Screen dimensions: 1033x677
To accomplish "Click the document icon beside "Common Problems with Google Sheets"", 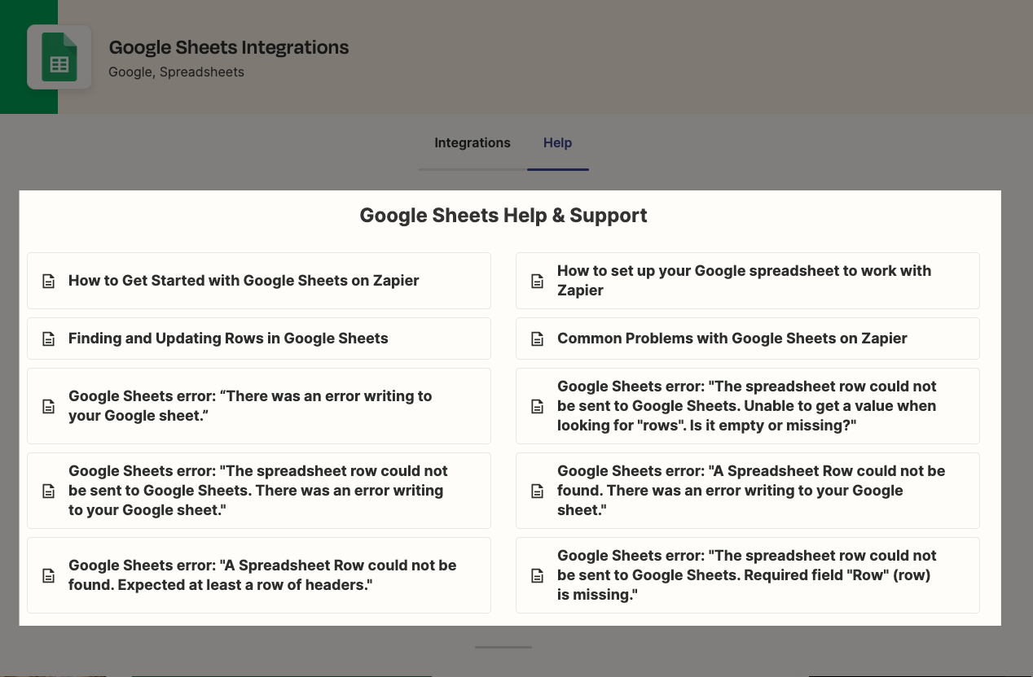I will [538, 339].
